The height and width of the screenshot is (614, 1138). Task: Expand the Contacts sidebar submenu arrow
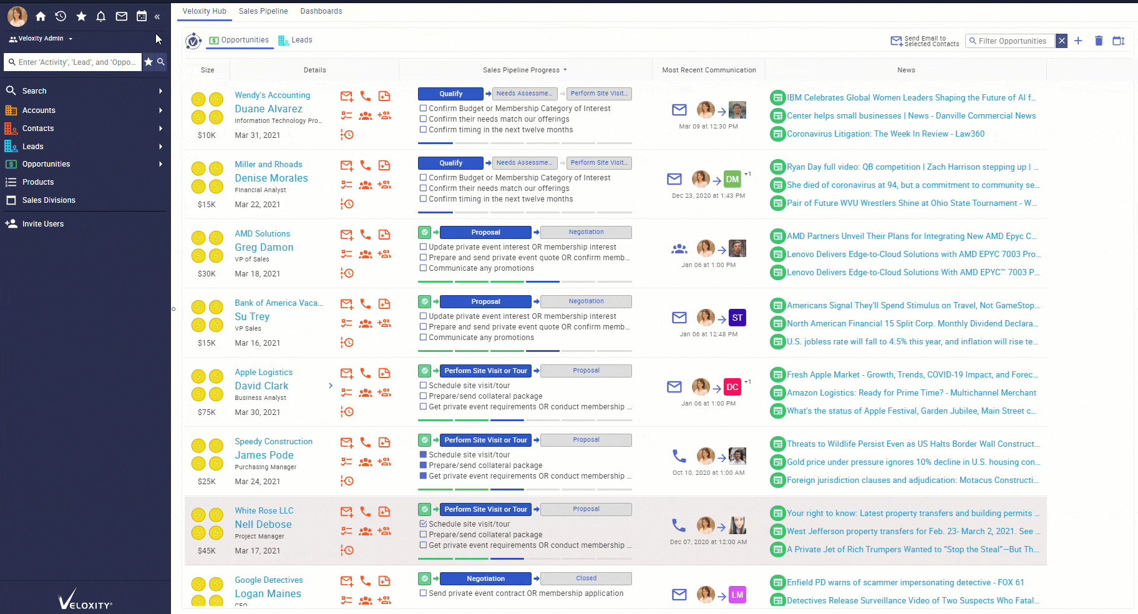[160, 129]
